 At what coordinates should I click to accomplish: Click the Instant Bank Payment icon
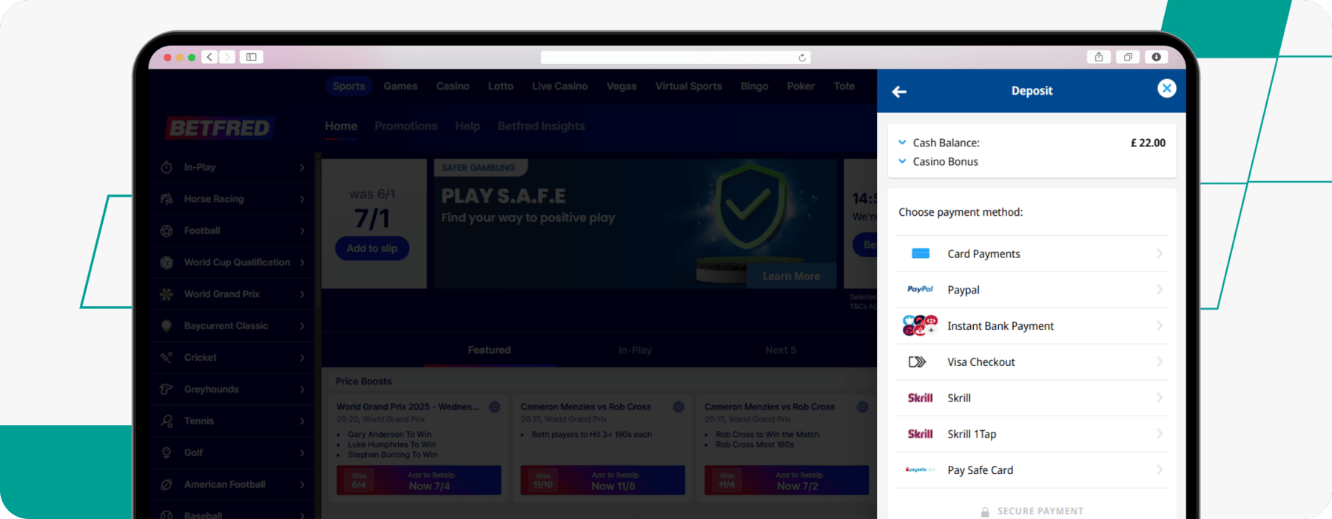click(920, 325)
